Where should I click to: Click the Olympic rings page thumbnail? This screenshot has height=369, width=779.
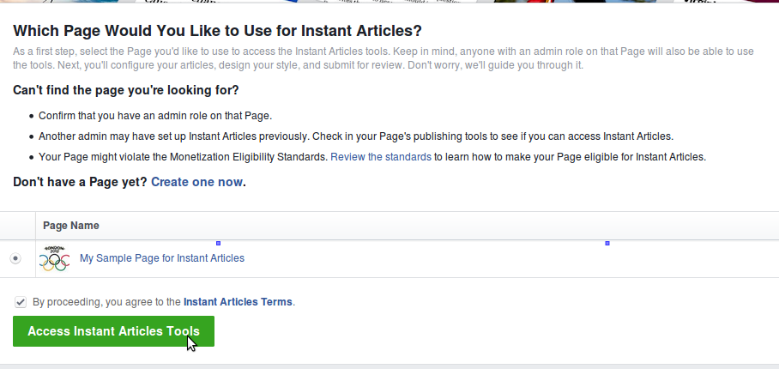54,258
